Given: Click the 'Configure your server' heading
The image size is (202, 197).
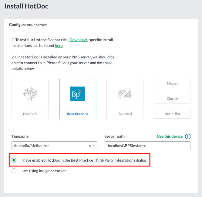Looking at the screenshot, I should 28,25.
